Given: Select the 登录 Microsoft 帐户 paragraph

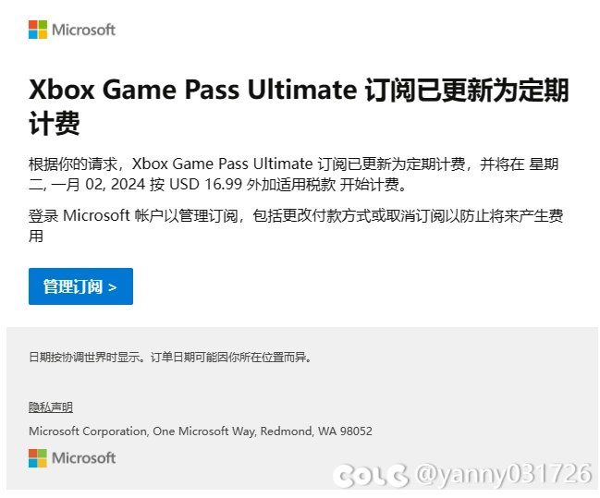Looking at the screenshot, I should pos(296,225).
